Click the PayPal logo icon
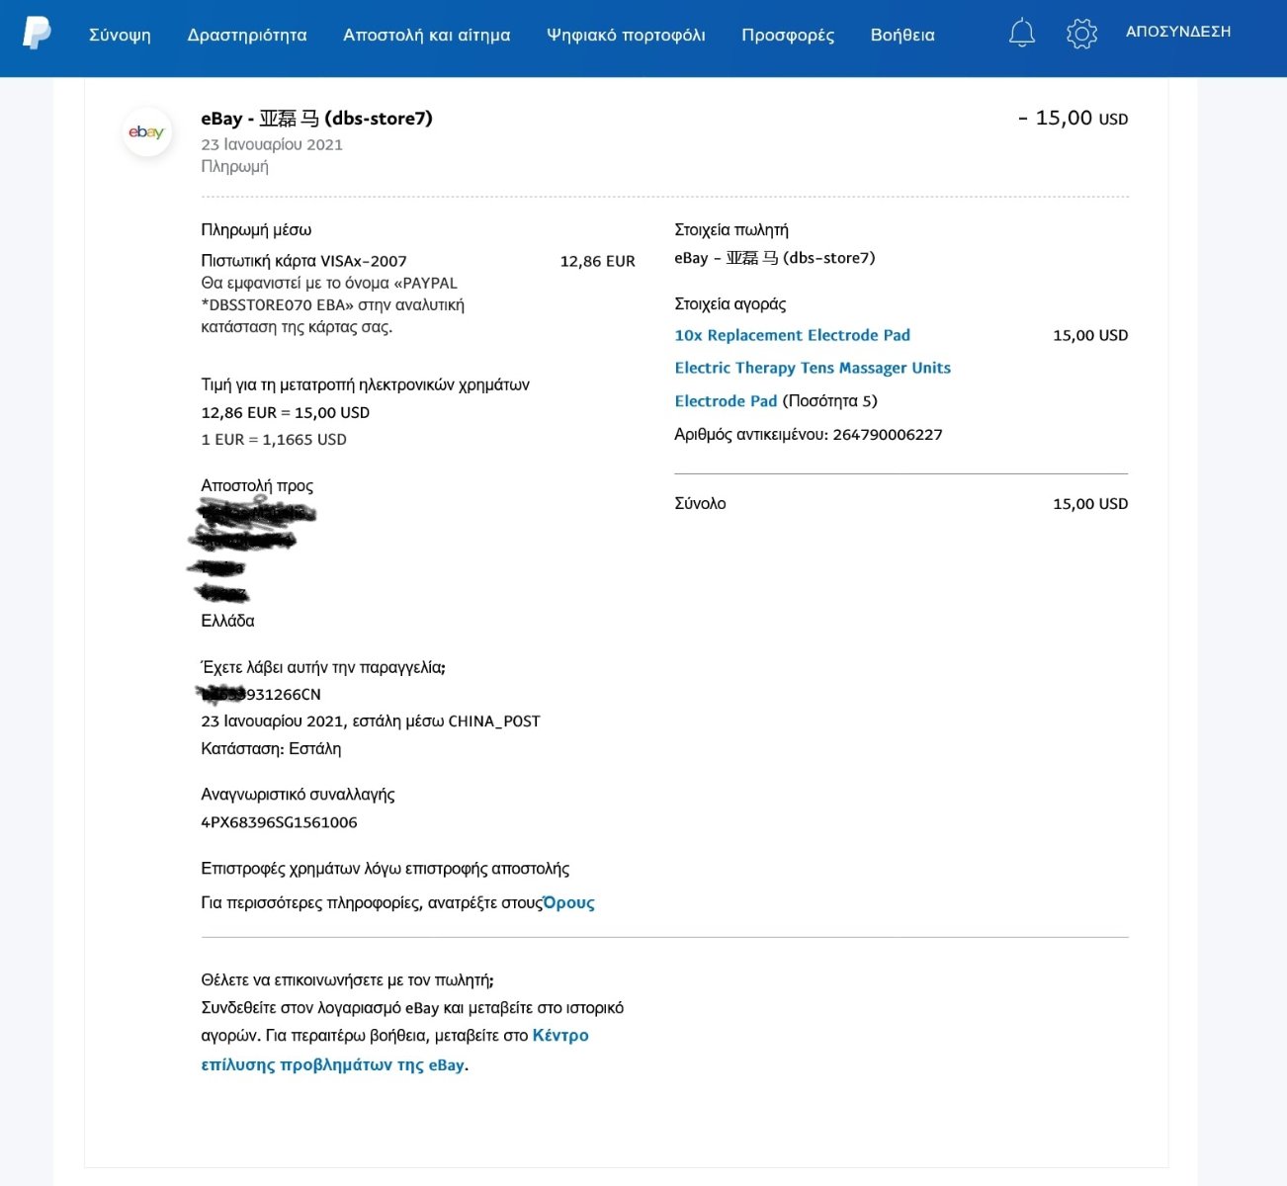This screenshot has height=1186, width=1287. (37, 33)
